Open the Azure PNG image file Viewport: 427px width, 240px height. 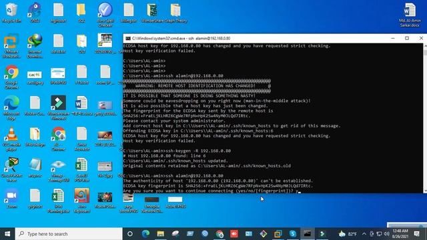click(x=175, y=202)
